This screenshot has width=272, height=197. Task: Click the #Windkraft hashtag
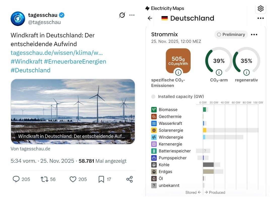point(26,62)
